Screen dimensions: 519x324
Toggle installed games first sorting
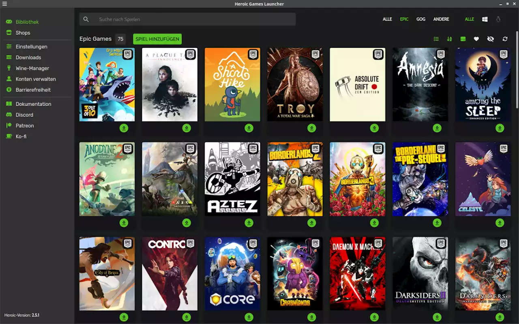coord(463,39)
